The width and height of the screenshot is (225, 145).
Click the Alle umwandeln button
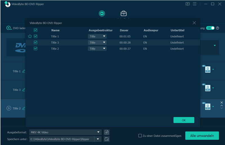202,135
